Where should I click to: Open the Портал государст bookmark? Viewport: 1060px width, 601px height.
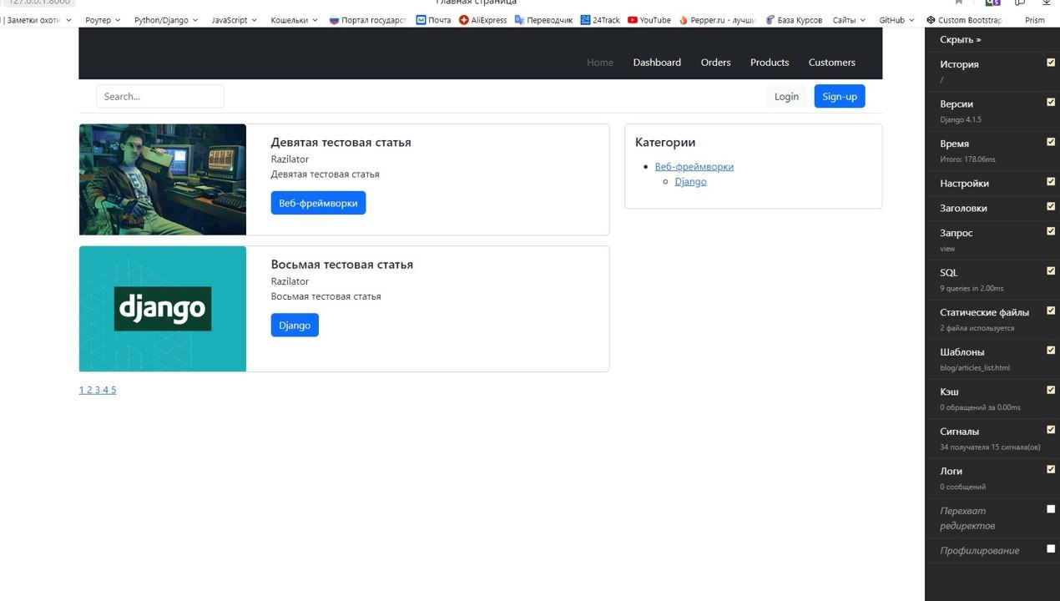point(367,20)
